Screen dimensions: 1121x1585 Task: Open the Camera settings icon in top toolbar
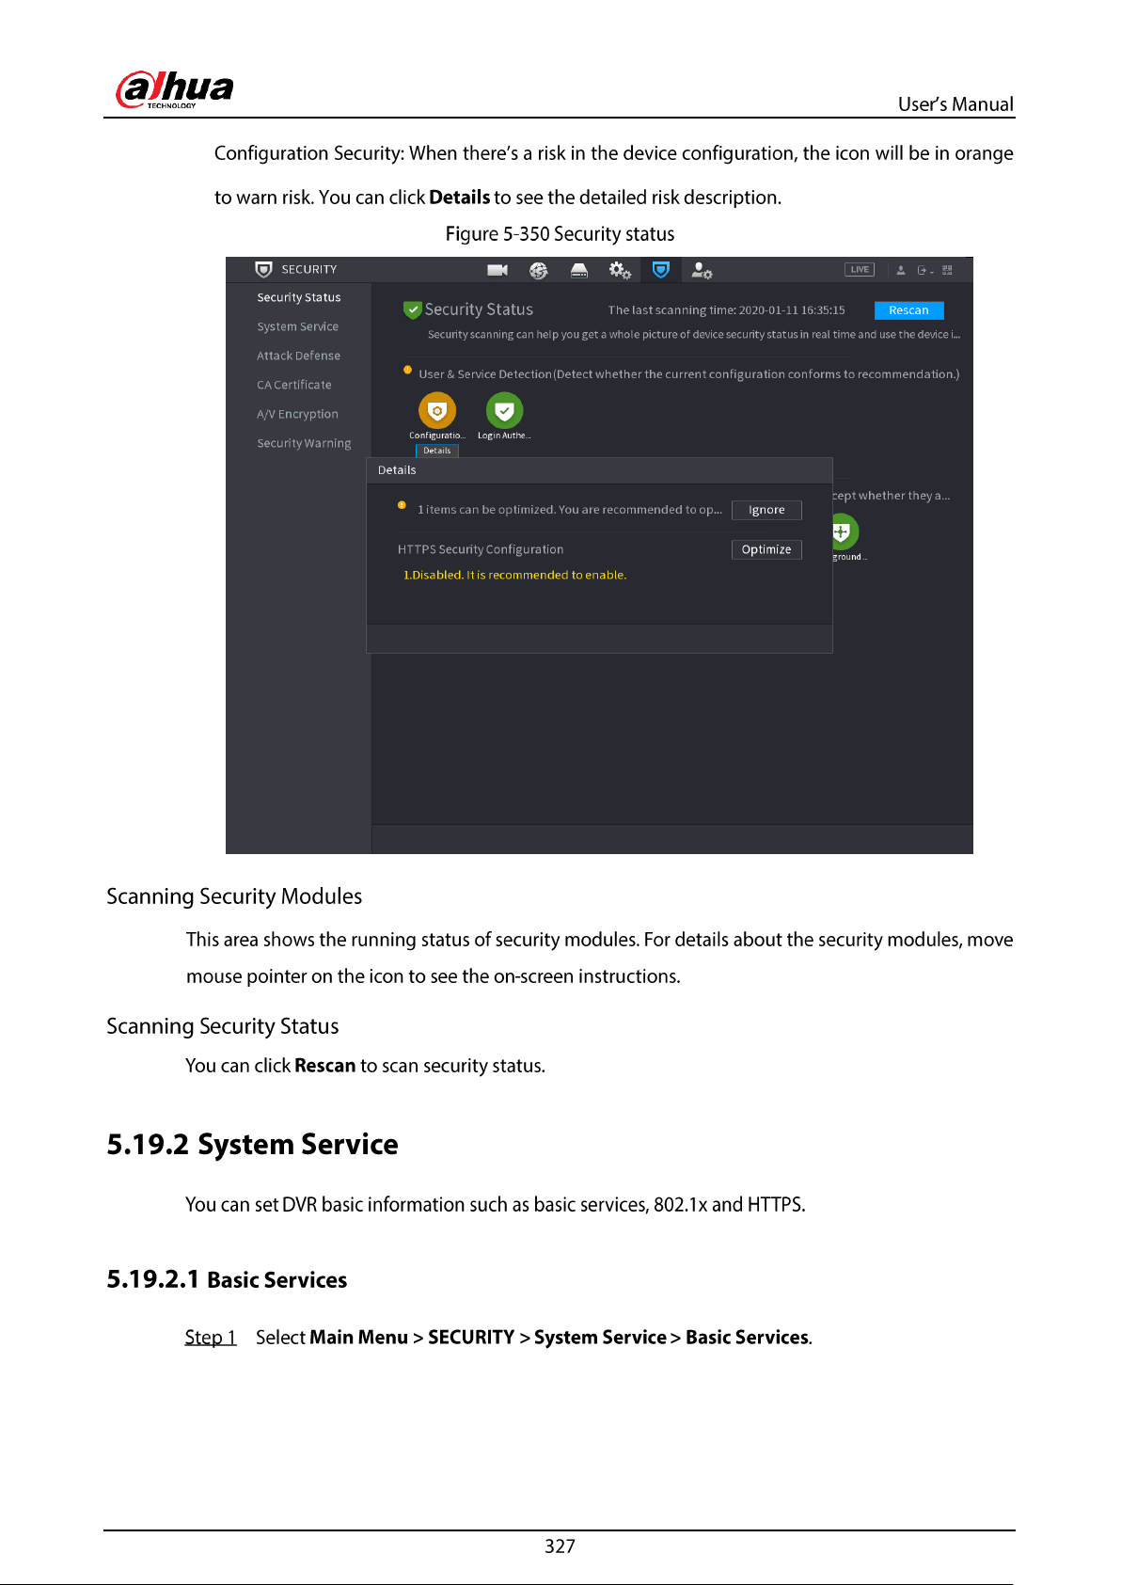[x=497, y=270]
